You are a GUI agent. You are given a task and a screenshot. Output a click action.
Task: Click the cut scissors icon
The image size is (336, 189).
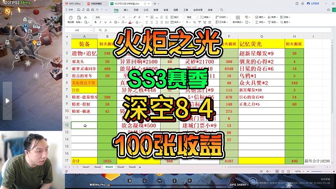(x=85, y=17)
